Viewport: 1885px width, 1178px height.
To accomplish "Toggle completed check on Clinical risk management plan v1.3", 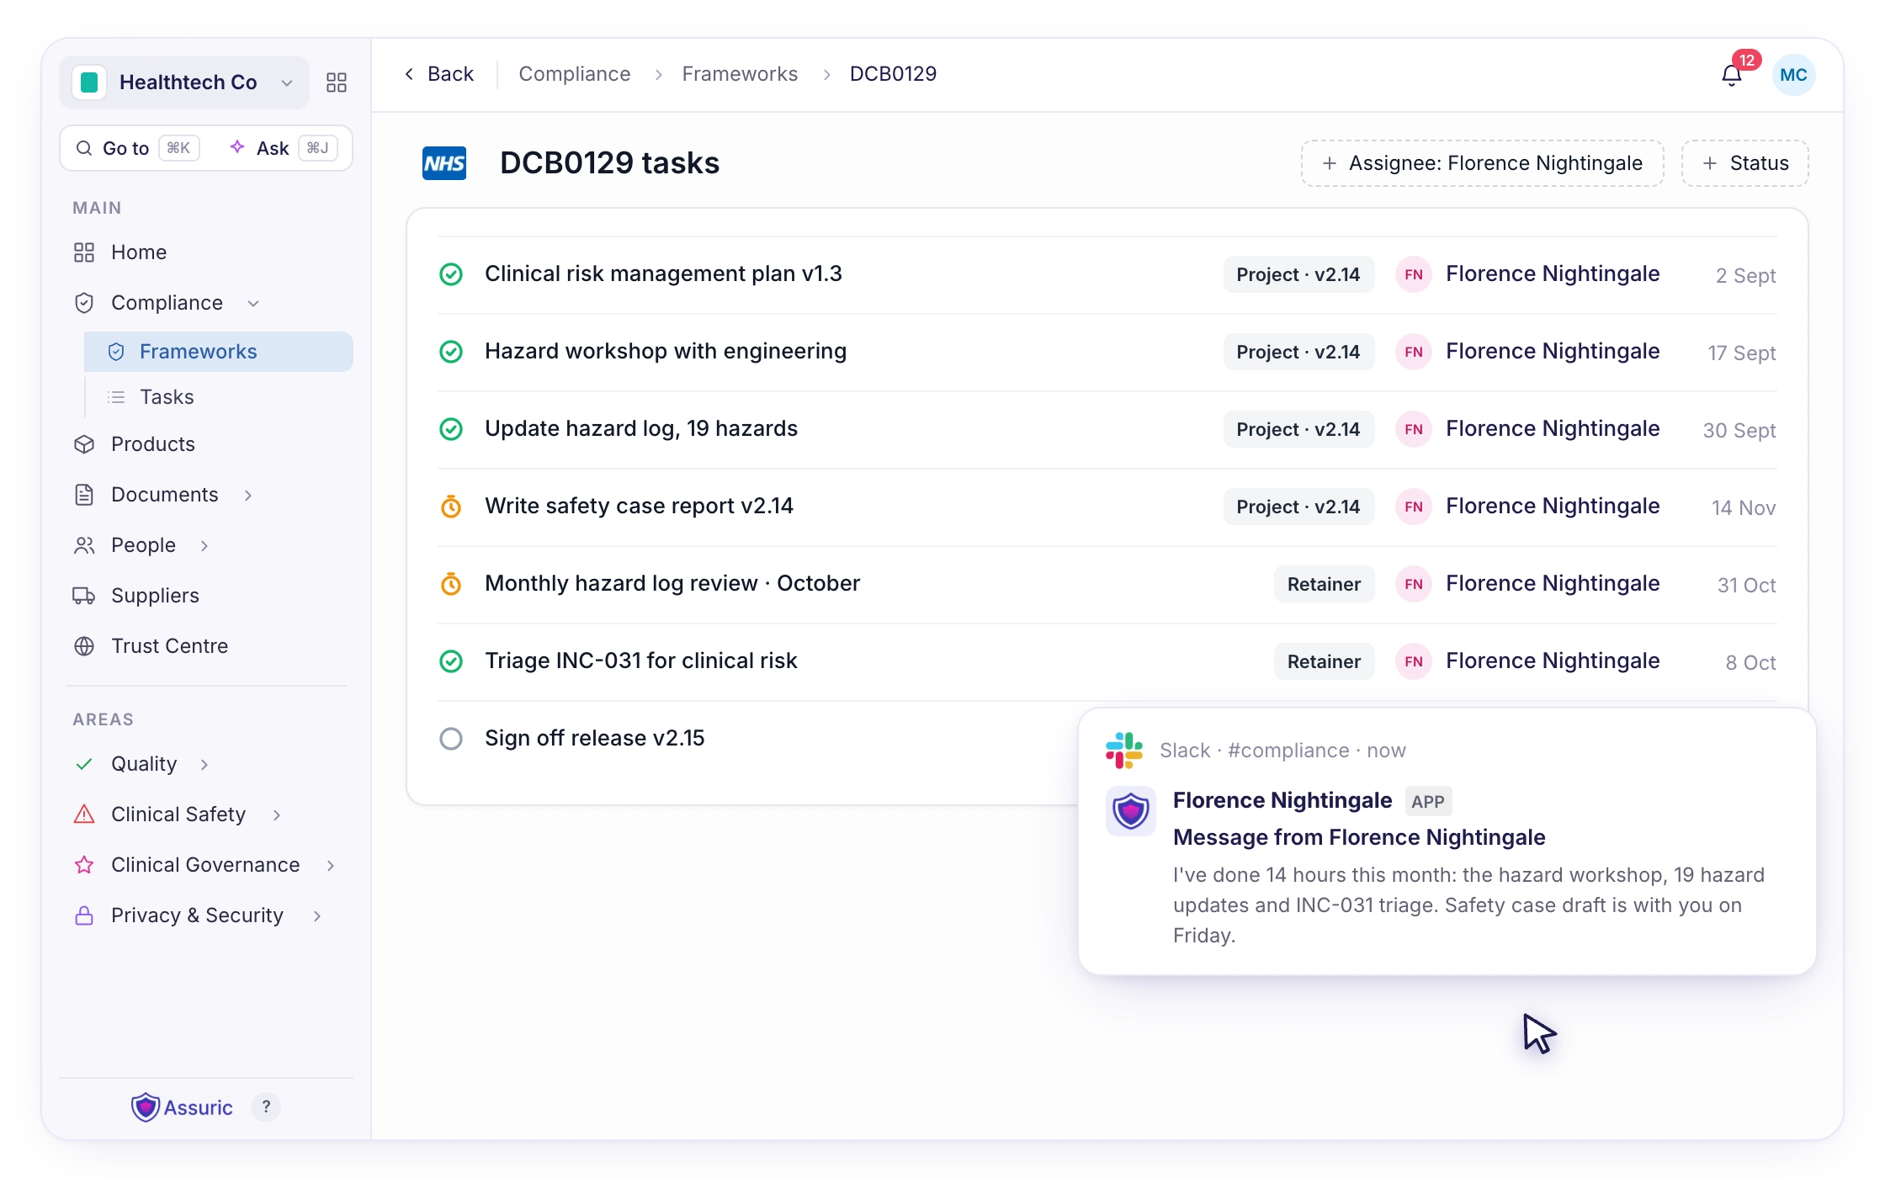I will click(451, 274).
